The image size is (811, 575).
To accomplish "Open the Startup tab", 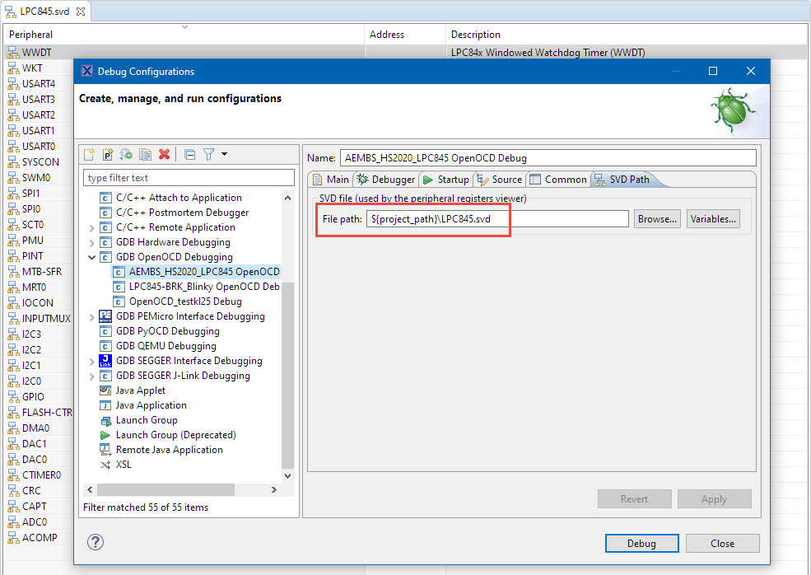I will tap(445, 180).
